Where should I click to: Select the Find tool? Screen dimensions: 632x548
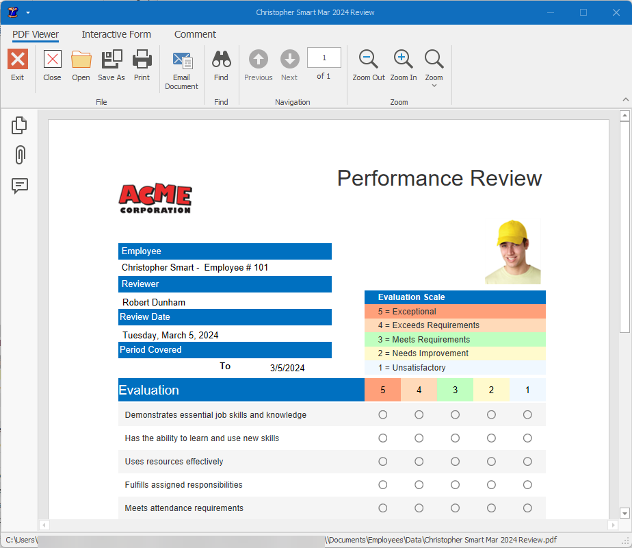(x=221, y=65)
